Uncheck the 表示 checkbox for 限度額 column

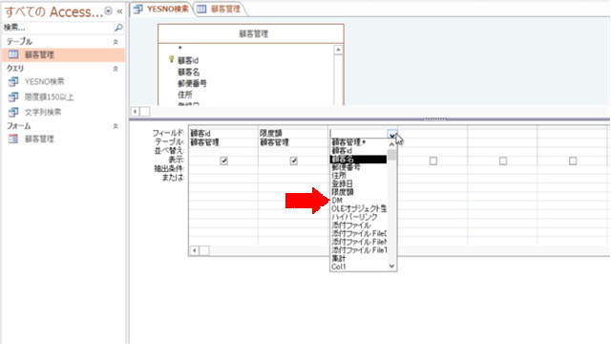click(293, 161)
